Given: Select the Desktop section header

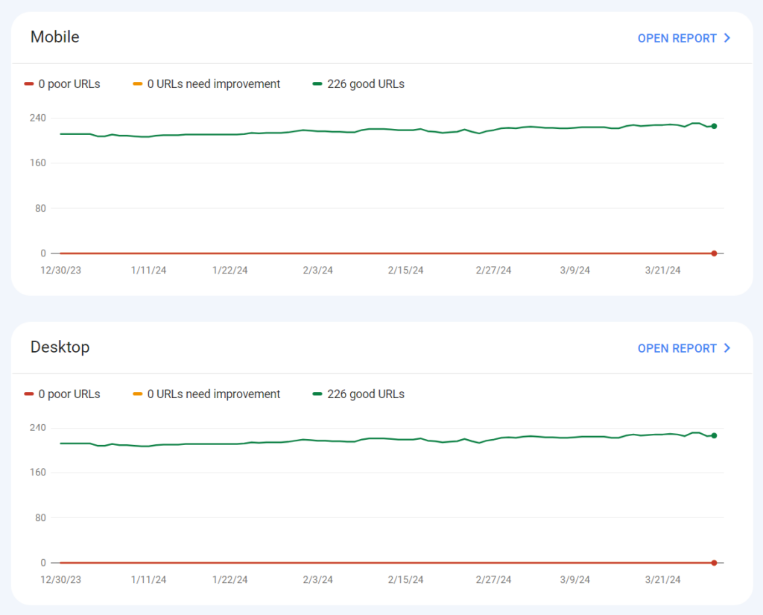Looking at the screenshot, I should pos(60,347).
